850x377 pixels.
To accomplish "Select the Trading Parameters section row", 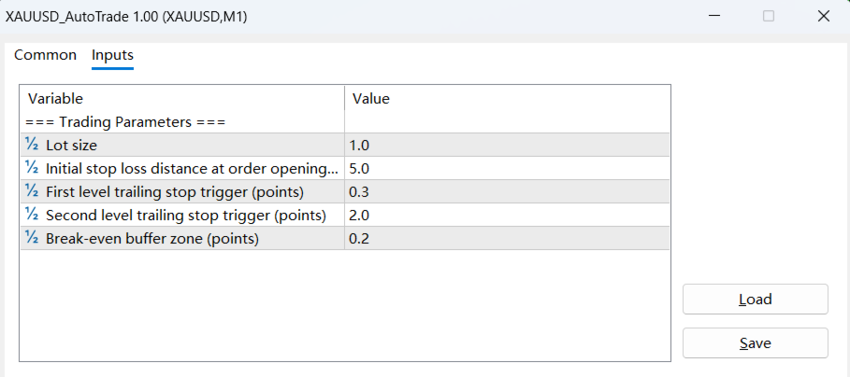I will click(127, 121).
